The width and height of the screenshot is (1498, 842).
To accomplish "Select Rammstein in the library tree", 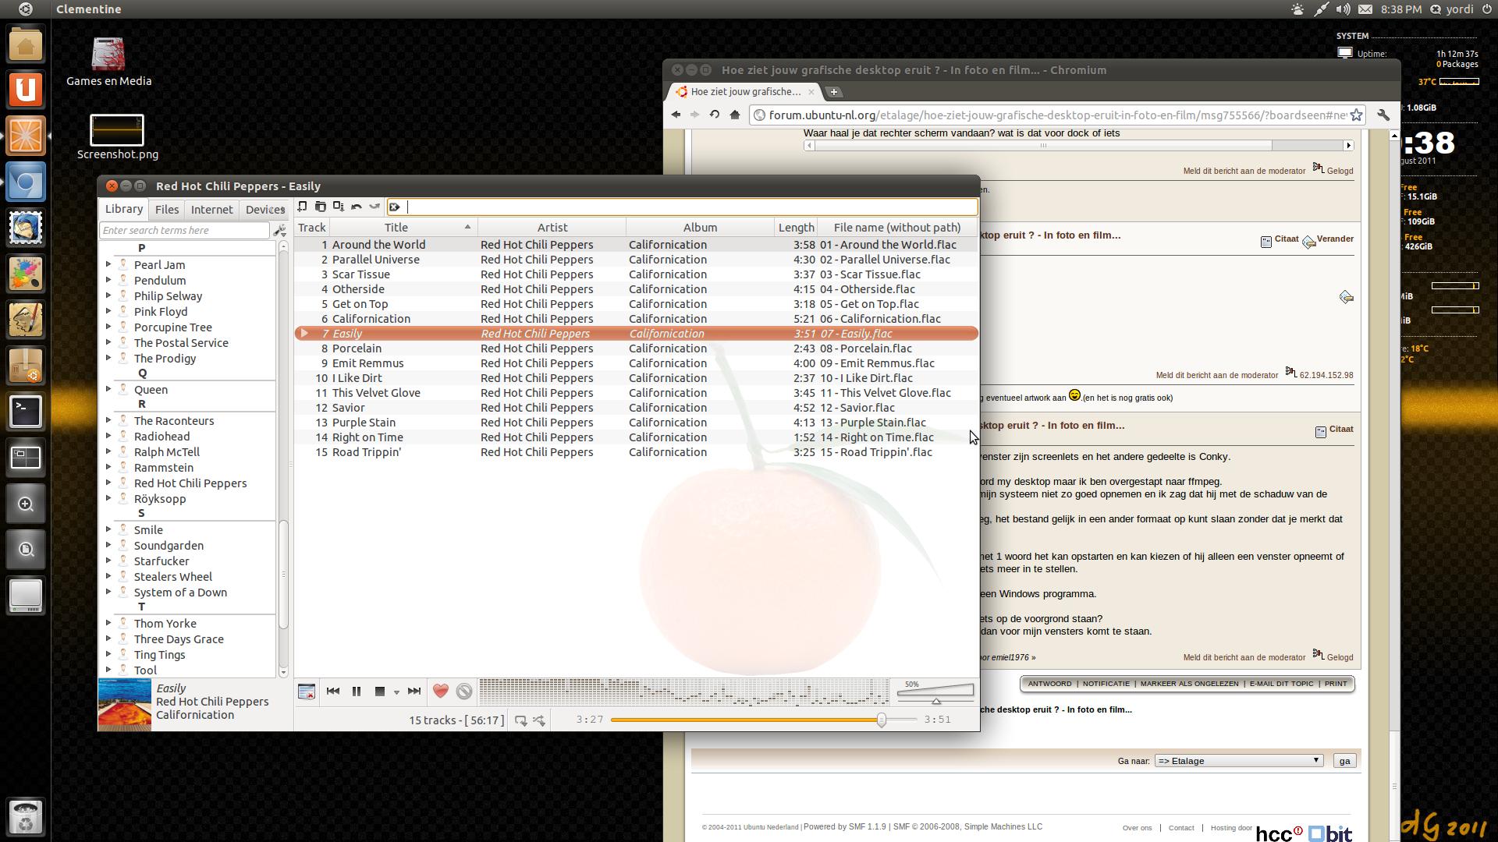I will tap(164, 468).
